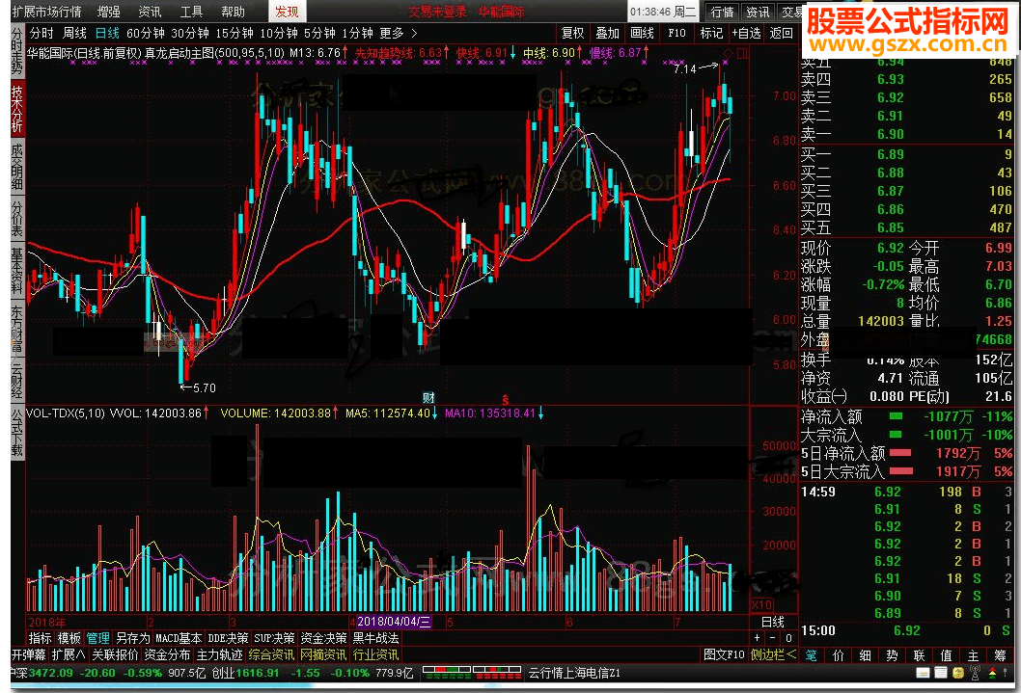Open the 图文F10 button
Viewport: 1021px width, 693px height.
tap(724, 654)
